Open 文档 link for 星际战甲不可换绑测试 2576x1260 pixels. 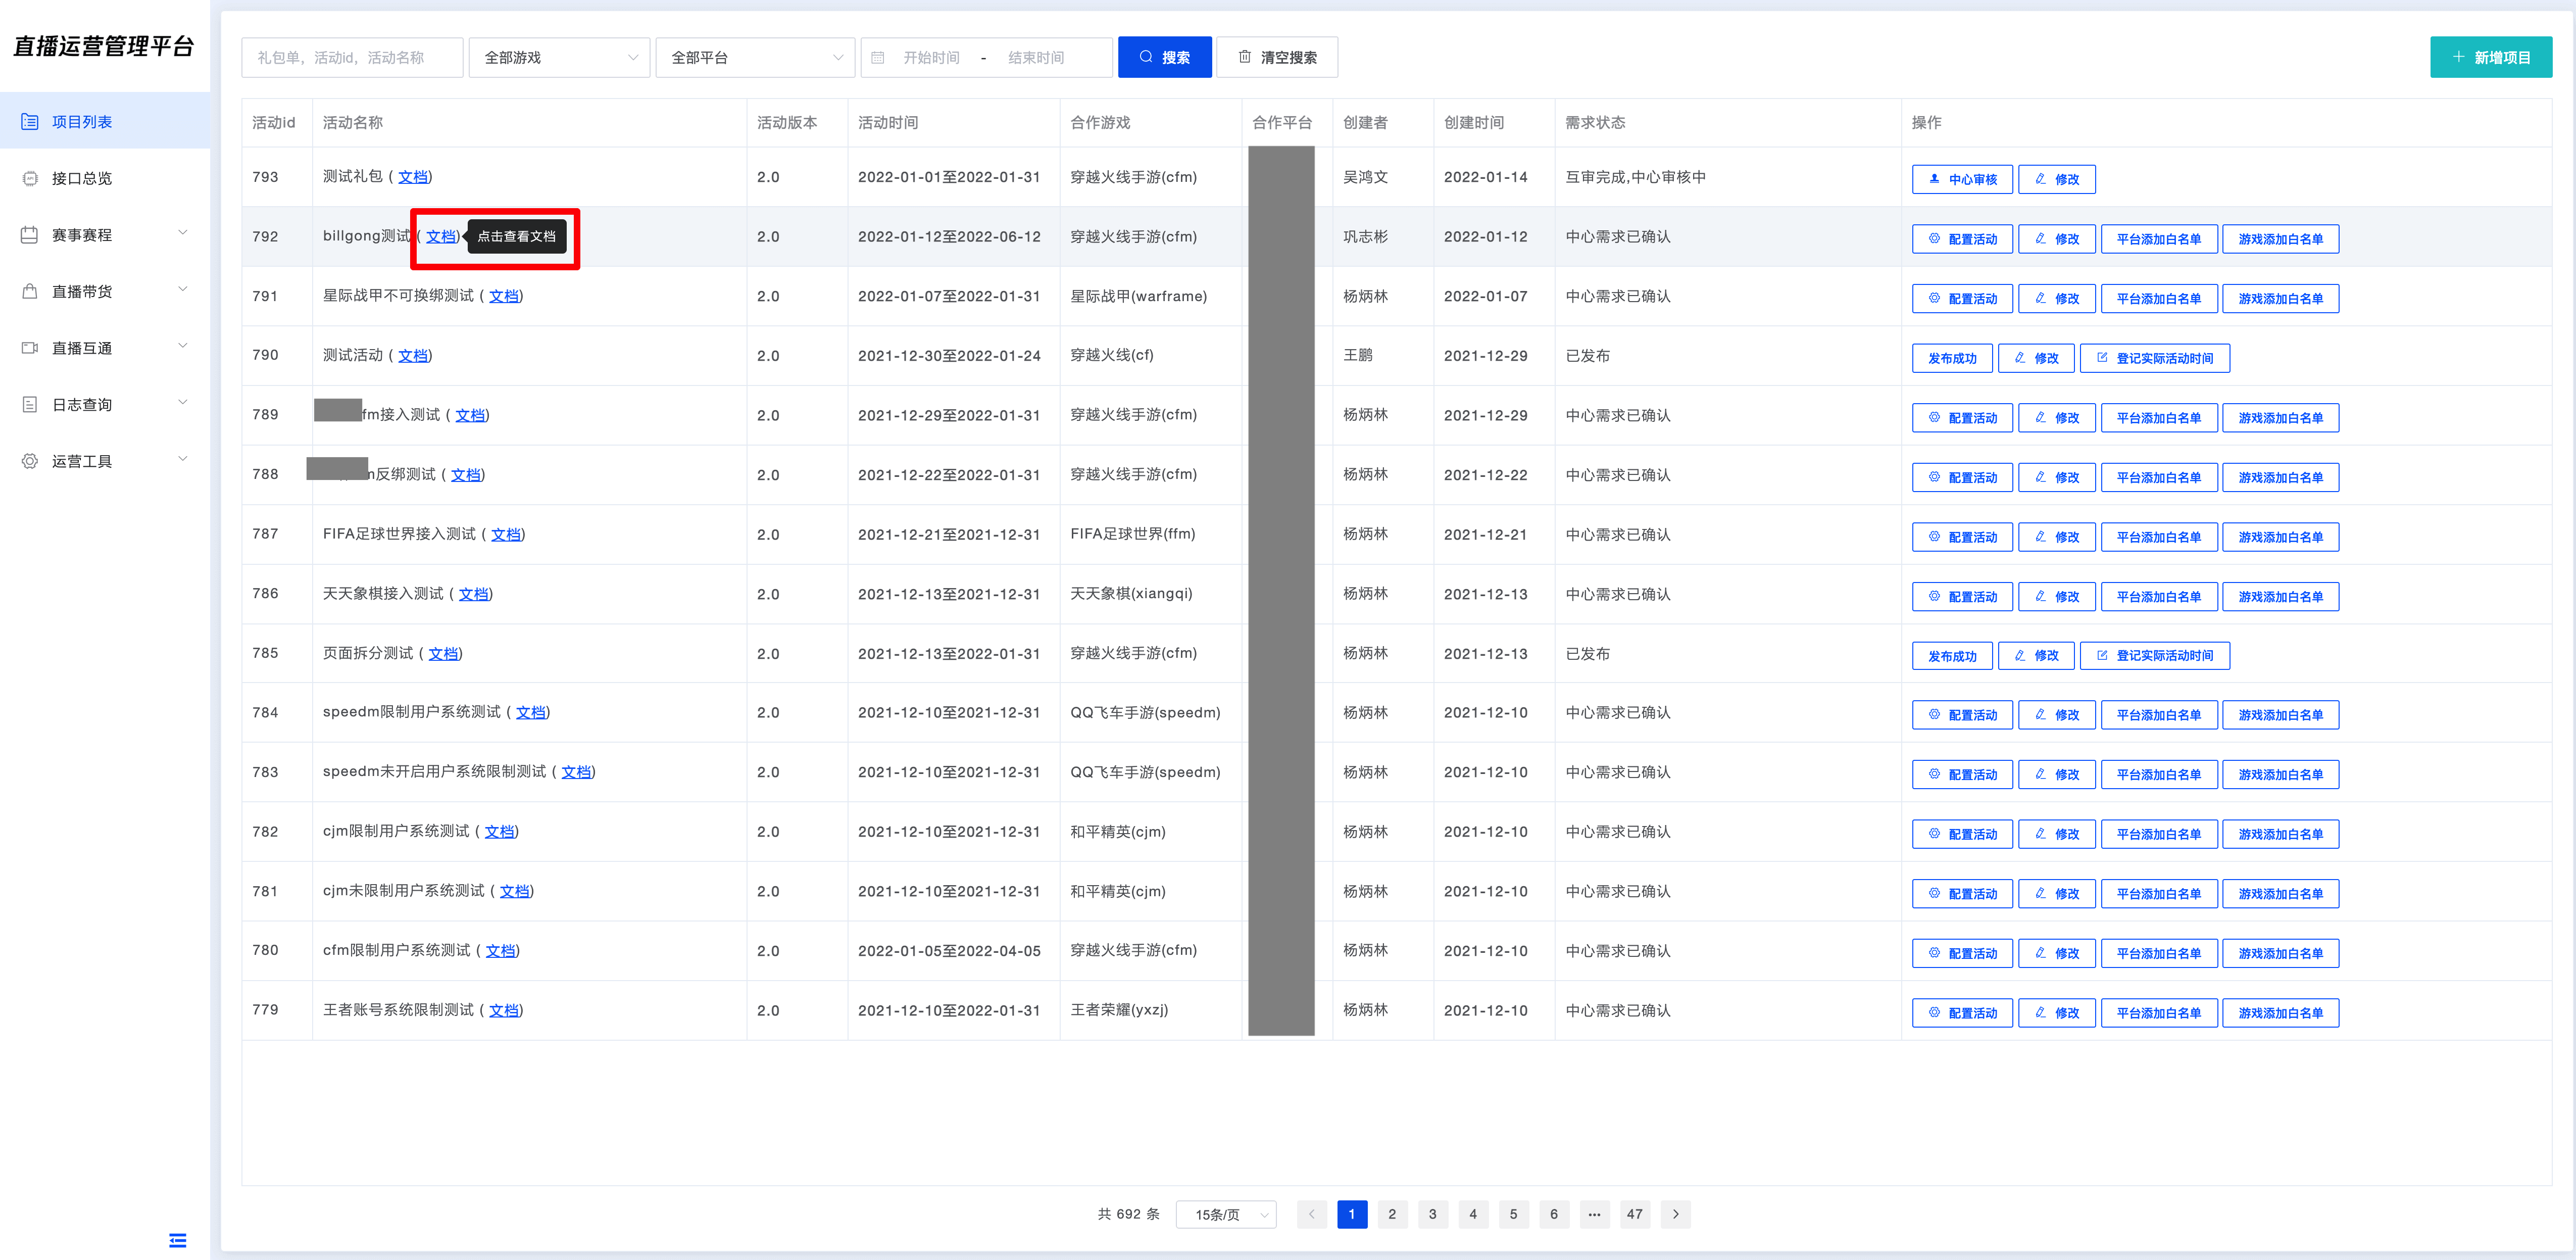pos(504,296)
